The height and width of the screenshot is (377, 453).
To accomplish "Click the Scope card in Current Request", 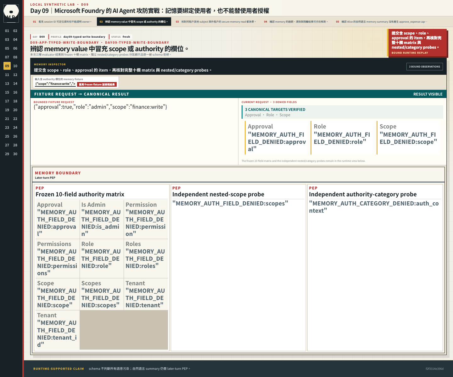I will 408,138.
